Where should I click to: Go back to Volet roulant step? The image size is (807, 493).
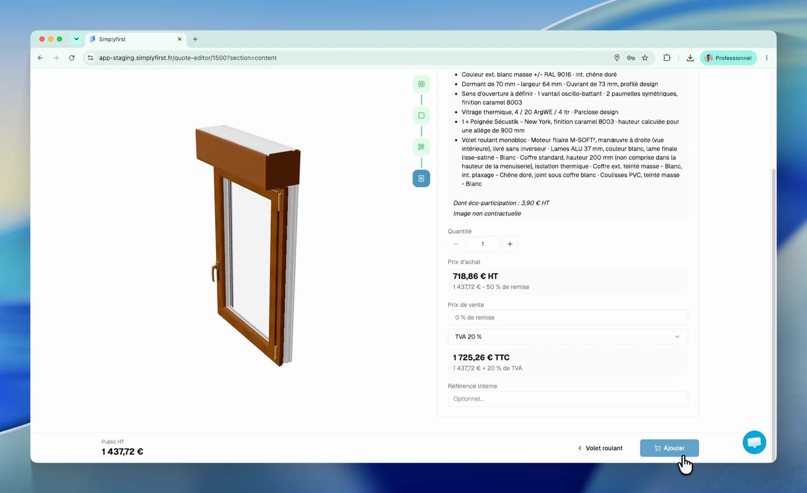pyautogui.click(x=600, y=448)
